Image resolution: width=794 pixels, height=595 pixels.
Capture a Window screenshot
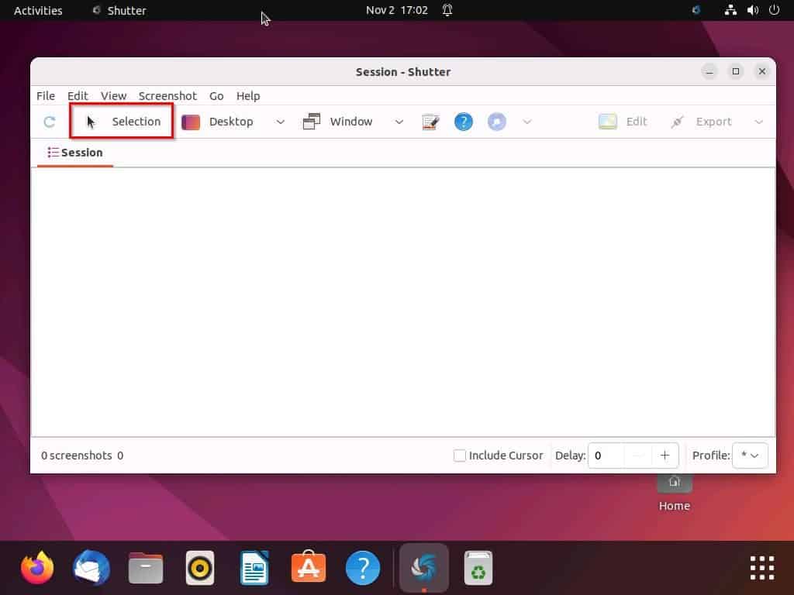(338, 122)
